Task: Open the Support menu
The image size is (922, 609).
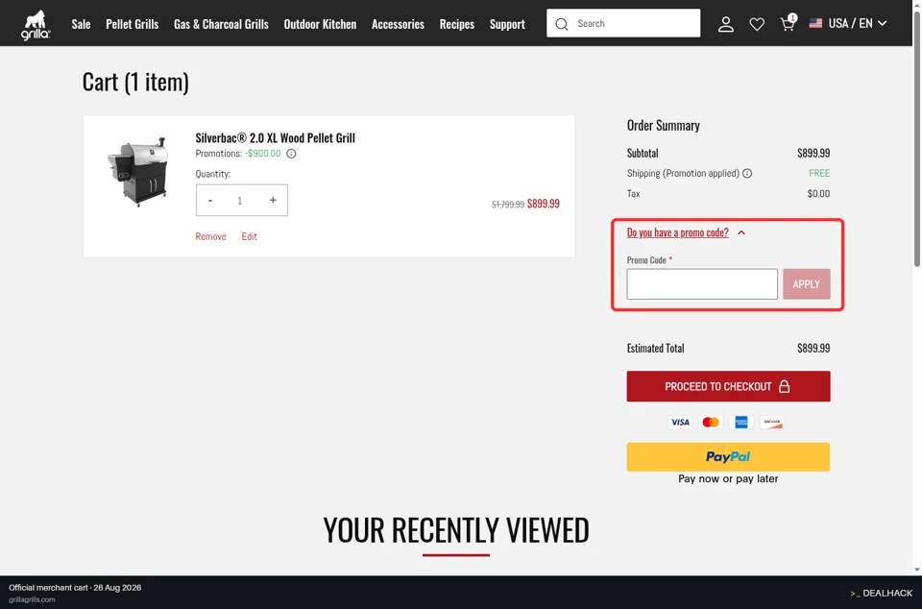Action: tap(507, 24)
